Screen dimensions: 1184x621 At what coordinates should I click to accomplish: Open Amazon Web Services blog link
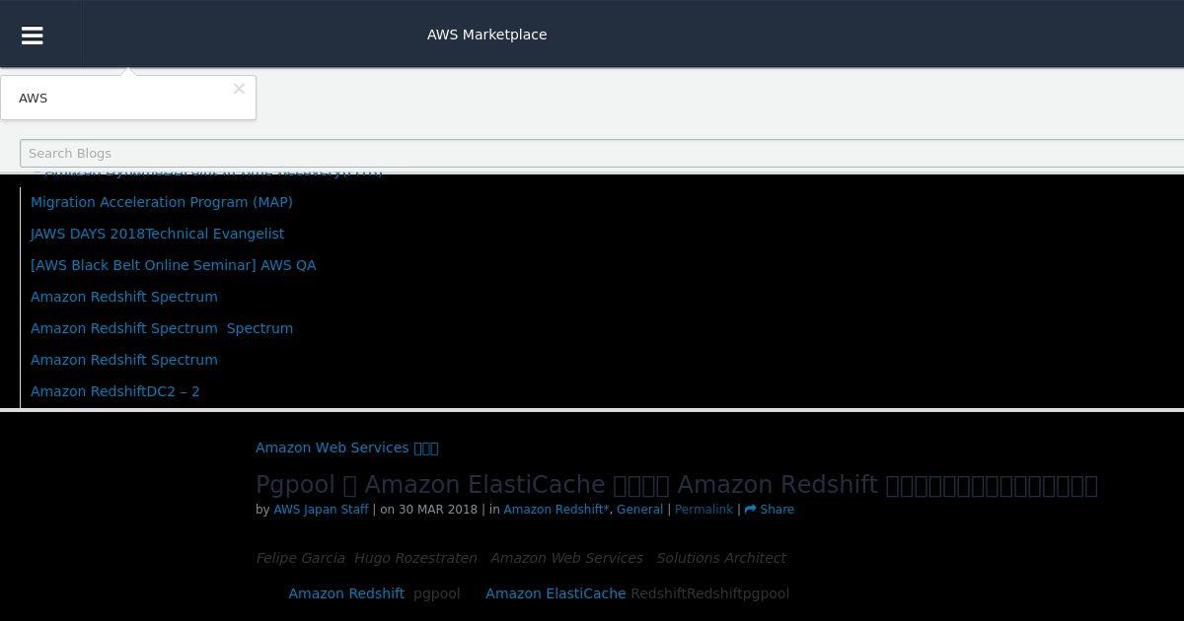pos(346,448)
